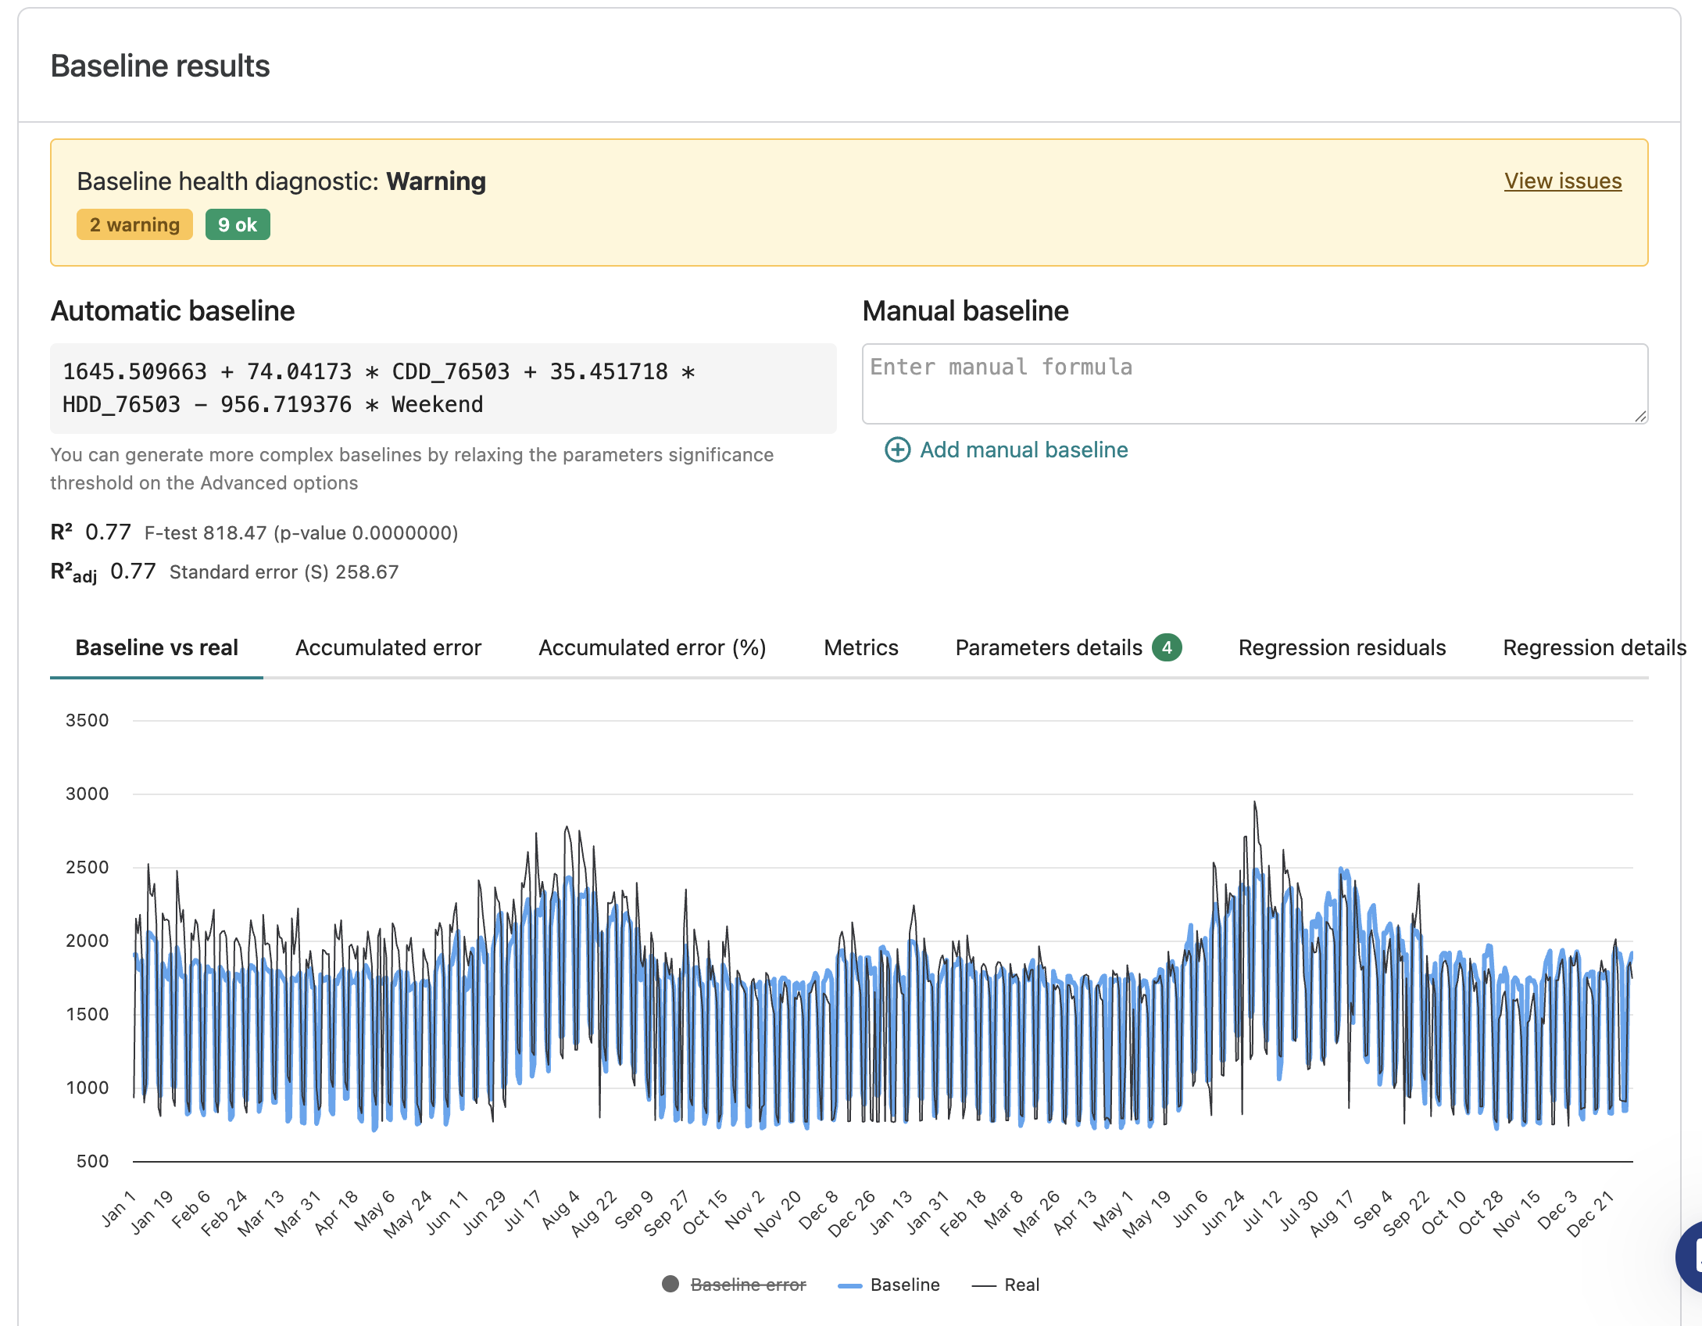The width and height of the screenshot is (1702, 1326).
Task: Click the manual formula textarea resize handle
Action: click(1640, 416)
